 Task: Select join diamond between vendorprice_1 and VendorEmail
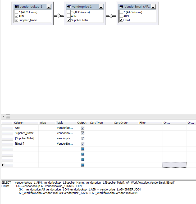click(111, 16)
